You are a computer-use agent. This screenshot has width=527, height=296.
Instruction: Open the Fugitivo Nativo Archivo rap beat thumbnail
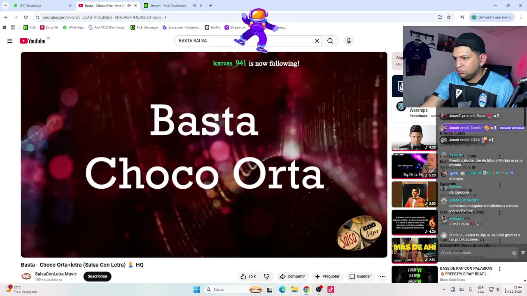click(414, 274)
